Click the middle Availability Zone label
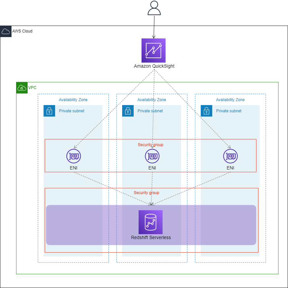The width and height of the screenshot is (288, 288). pyautogui.click(x=152, y=100)
